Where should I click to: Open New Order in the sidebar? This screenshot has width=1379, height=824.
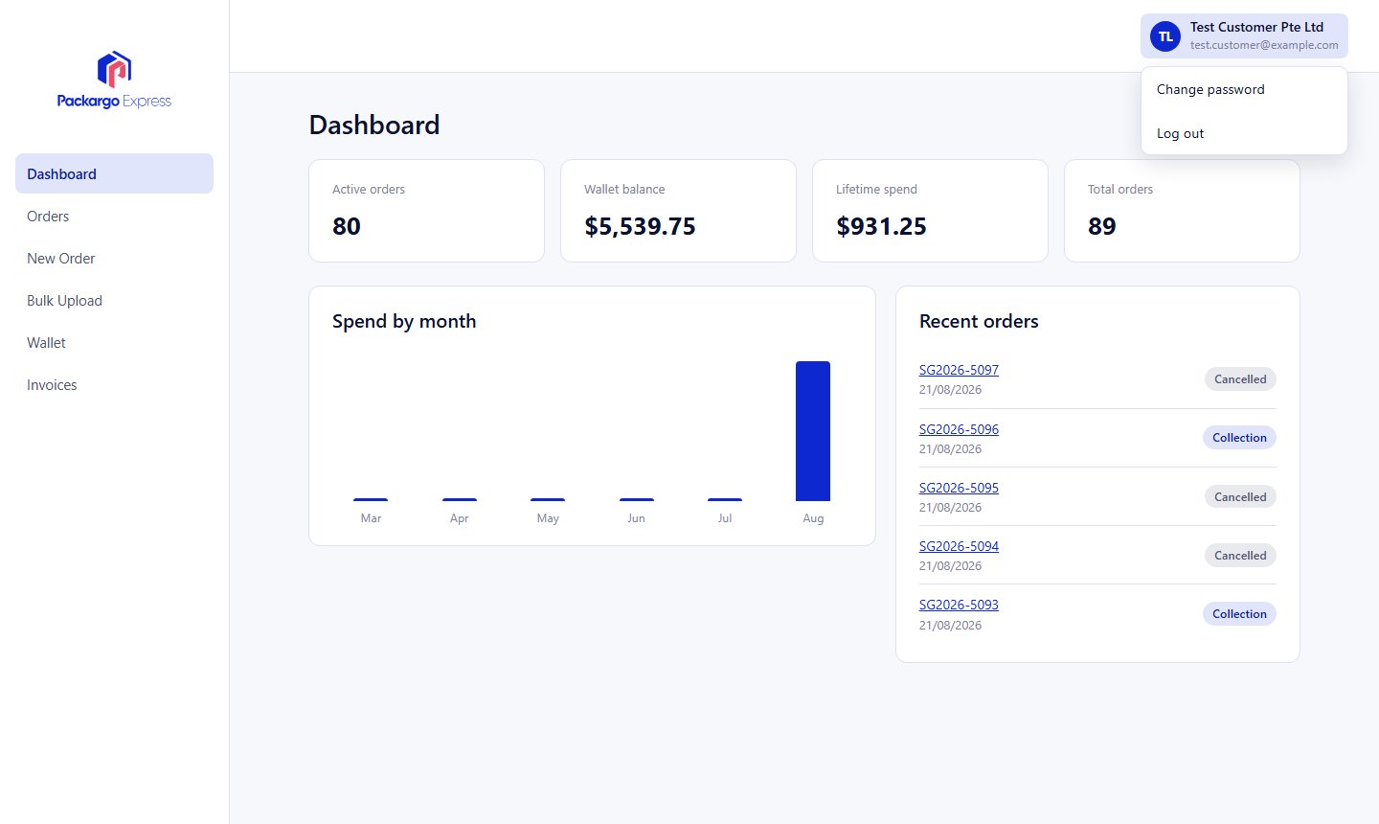tap(114, 258)
